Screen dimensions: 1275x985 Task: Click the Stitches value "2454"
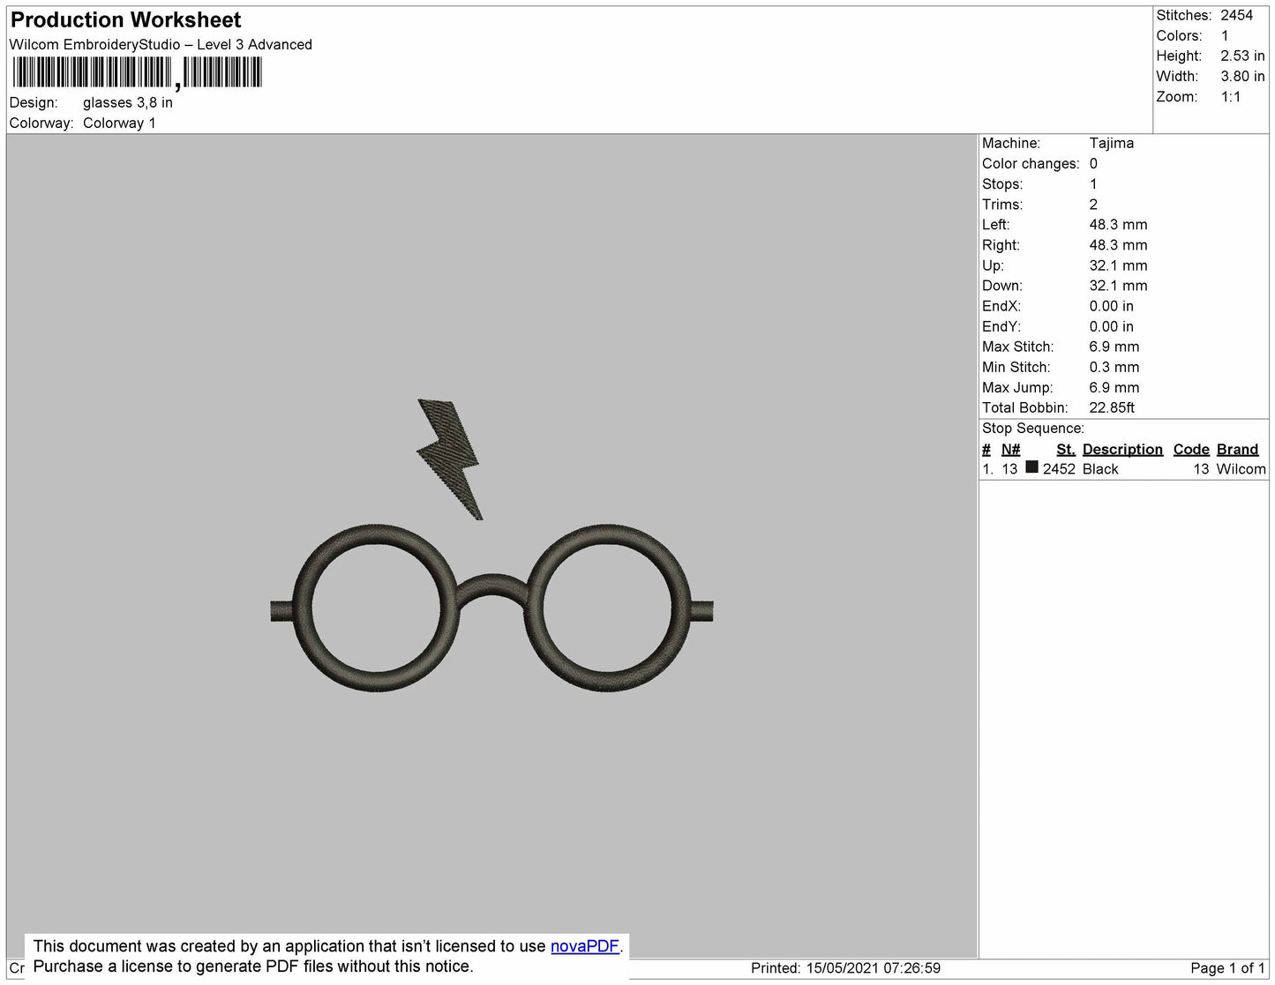pos(1237,16)
